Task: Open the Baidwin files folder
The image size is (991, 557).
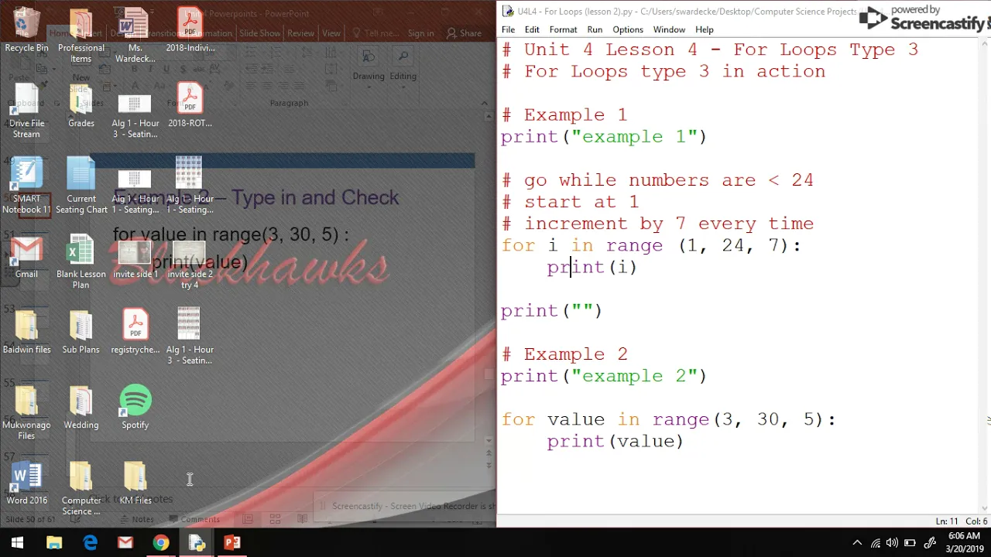Action: pyautogui.click(x=26, y=332)
